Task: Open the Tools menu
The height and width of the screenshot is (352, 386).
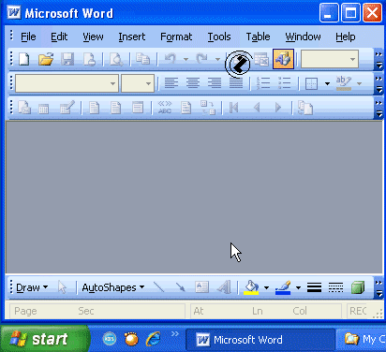Action: tap(219, 37)
